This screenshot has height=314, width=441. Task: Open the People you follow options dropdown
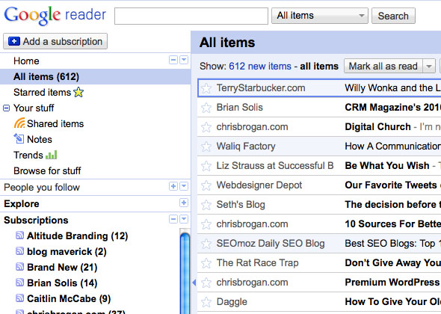tap(184, 186)
